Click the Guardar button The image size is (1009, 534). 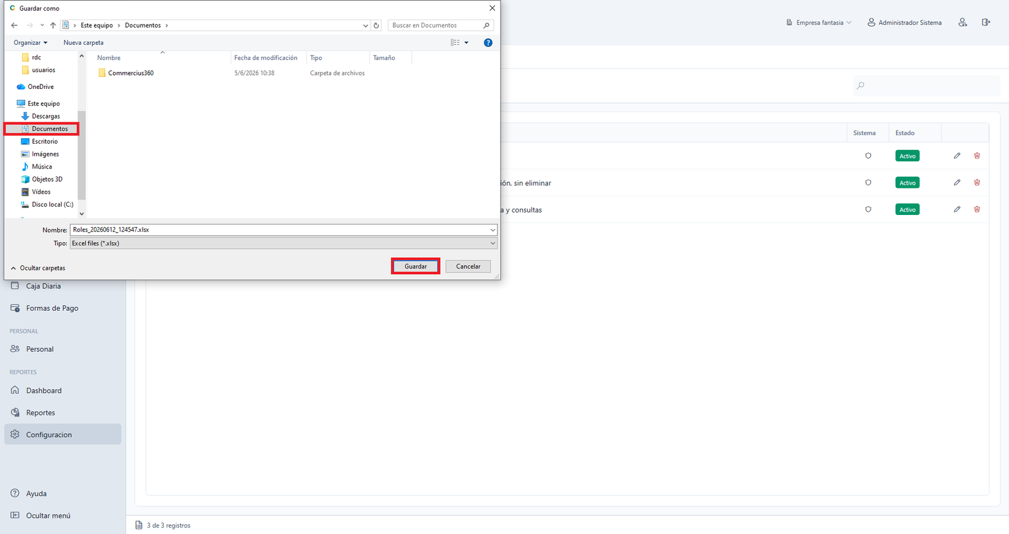click(x=416, y=266)
